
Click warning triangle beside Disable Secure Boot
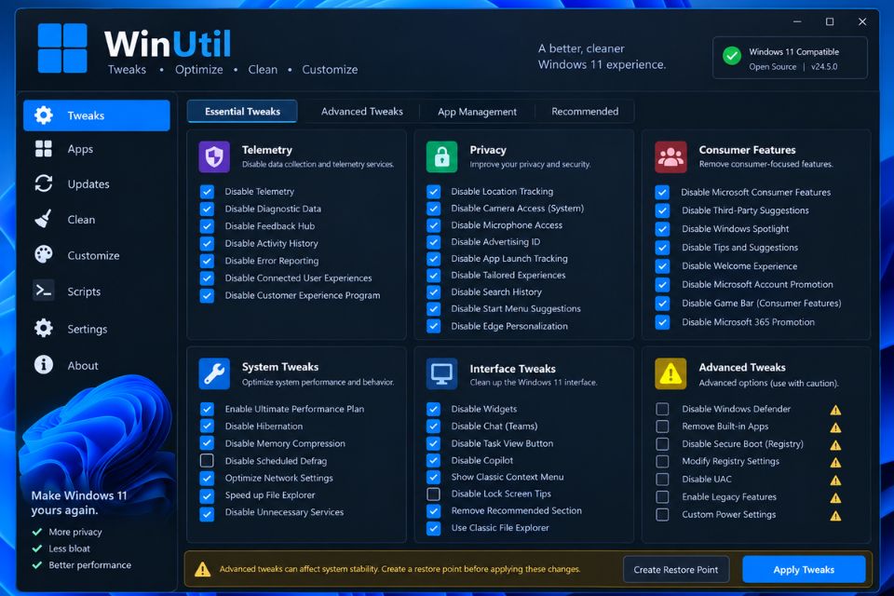tap(835, 445)
